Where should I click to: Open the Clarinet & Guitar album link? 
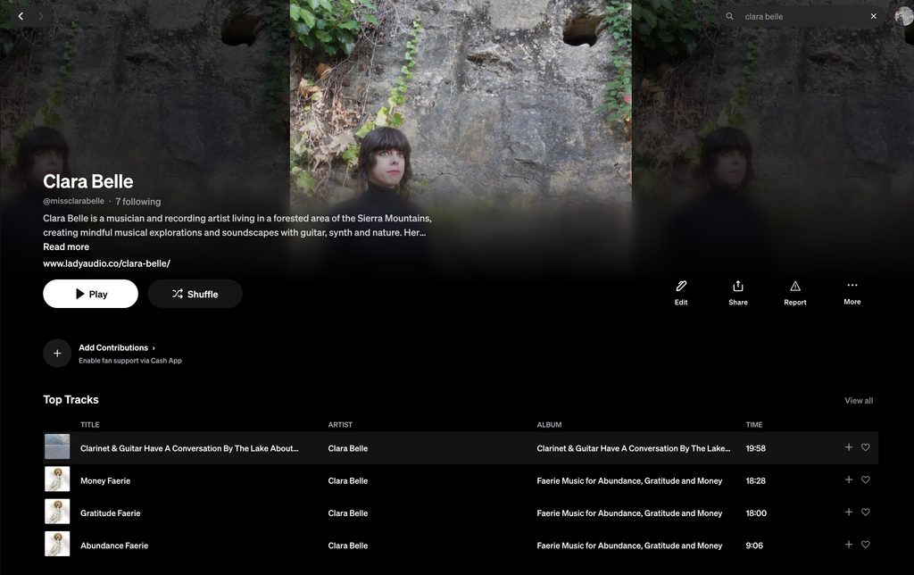634,448
